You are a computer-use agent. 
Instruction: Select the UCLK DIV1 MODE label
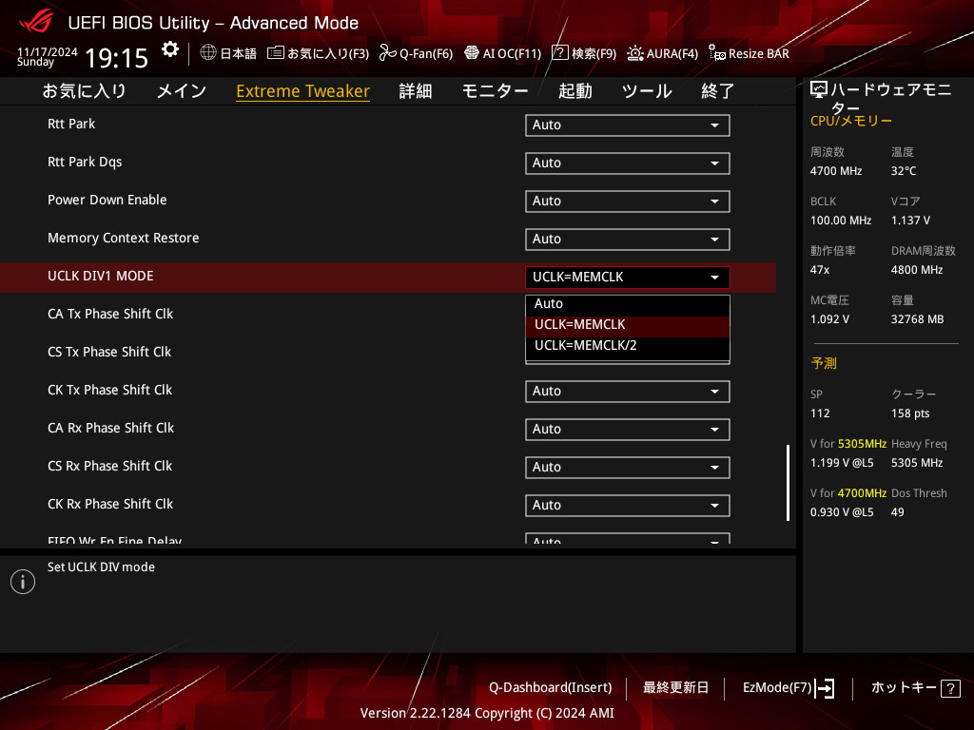pos(101,277)
